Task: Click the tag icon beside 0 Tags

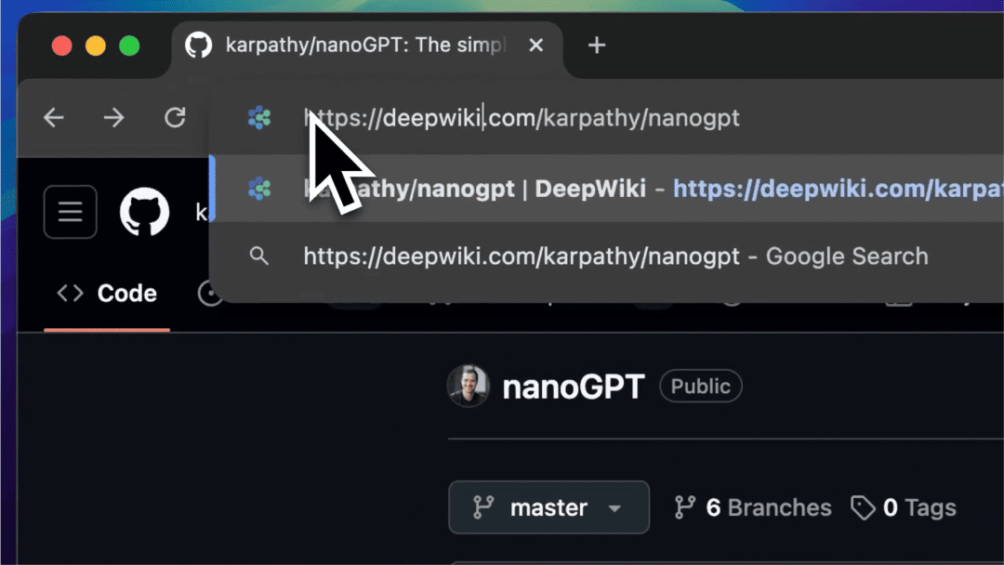Action: coord(863,507)
